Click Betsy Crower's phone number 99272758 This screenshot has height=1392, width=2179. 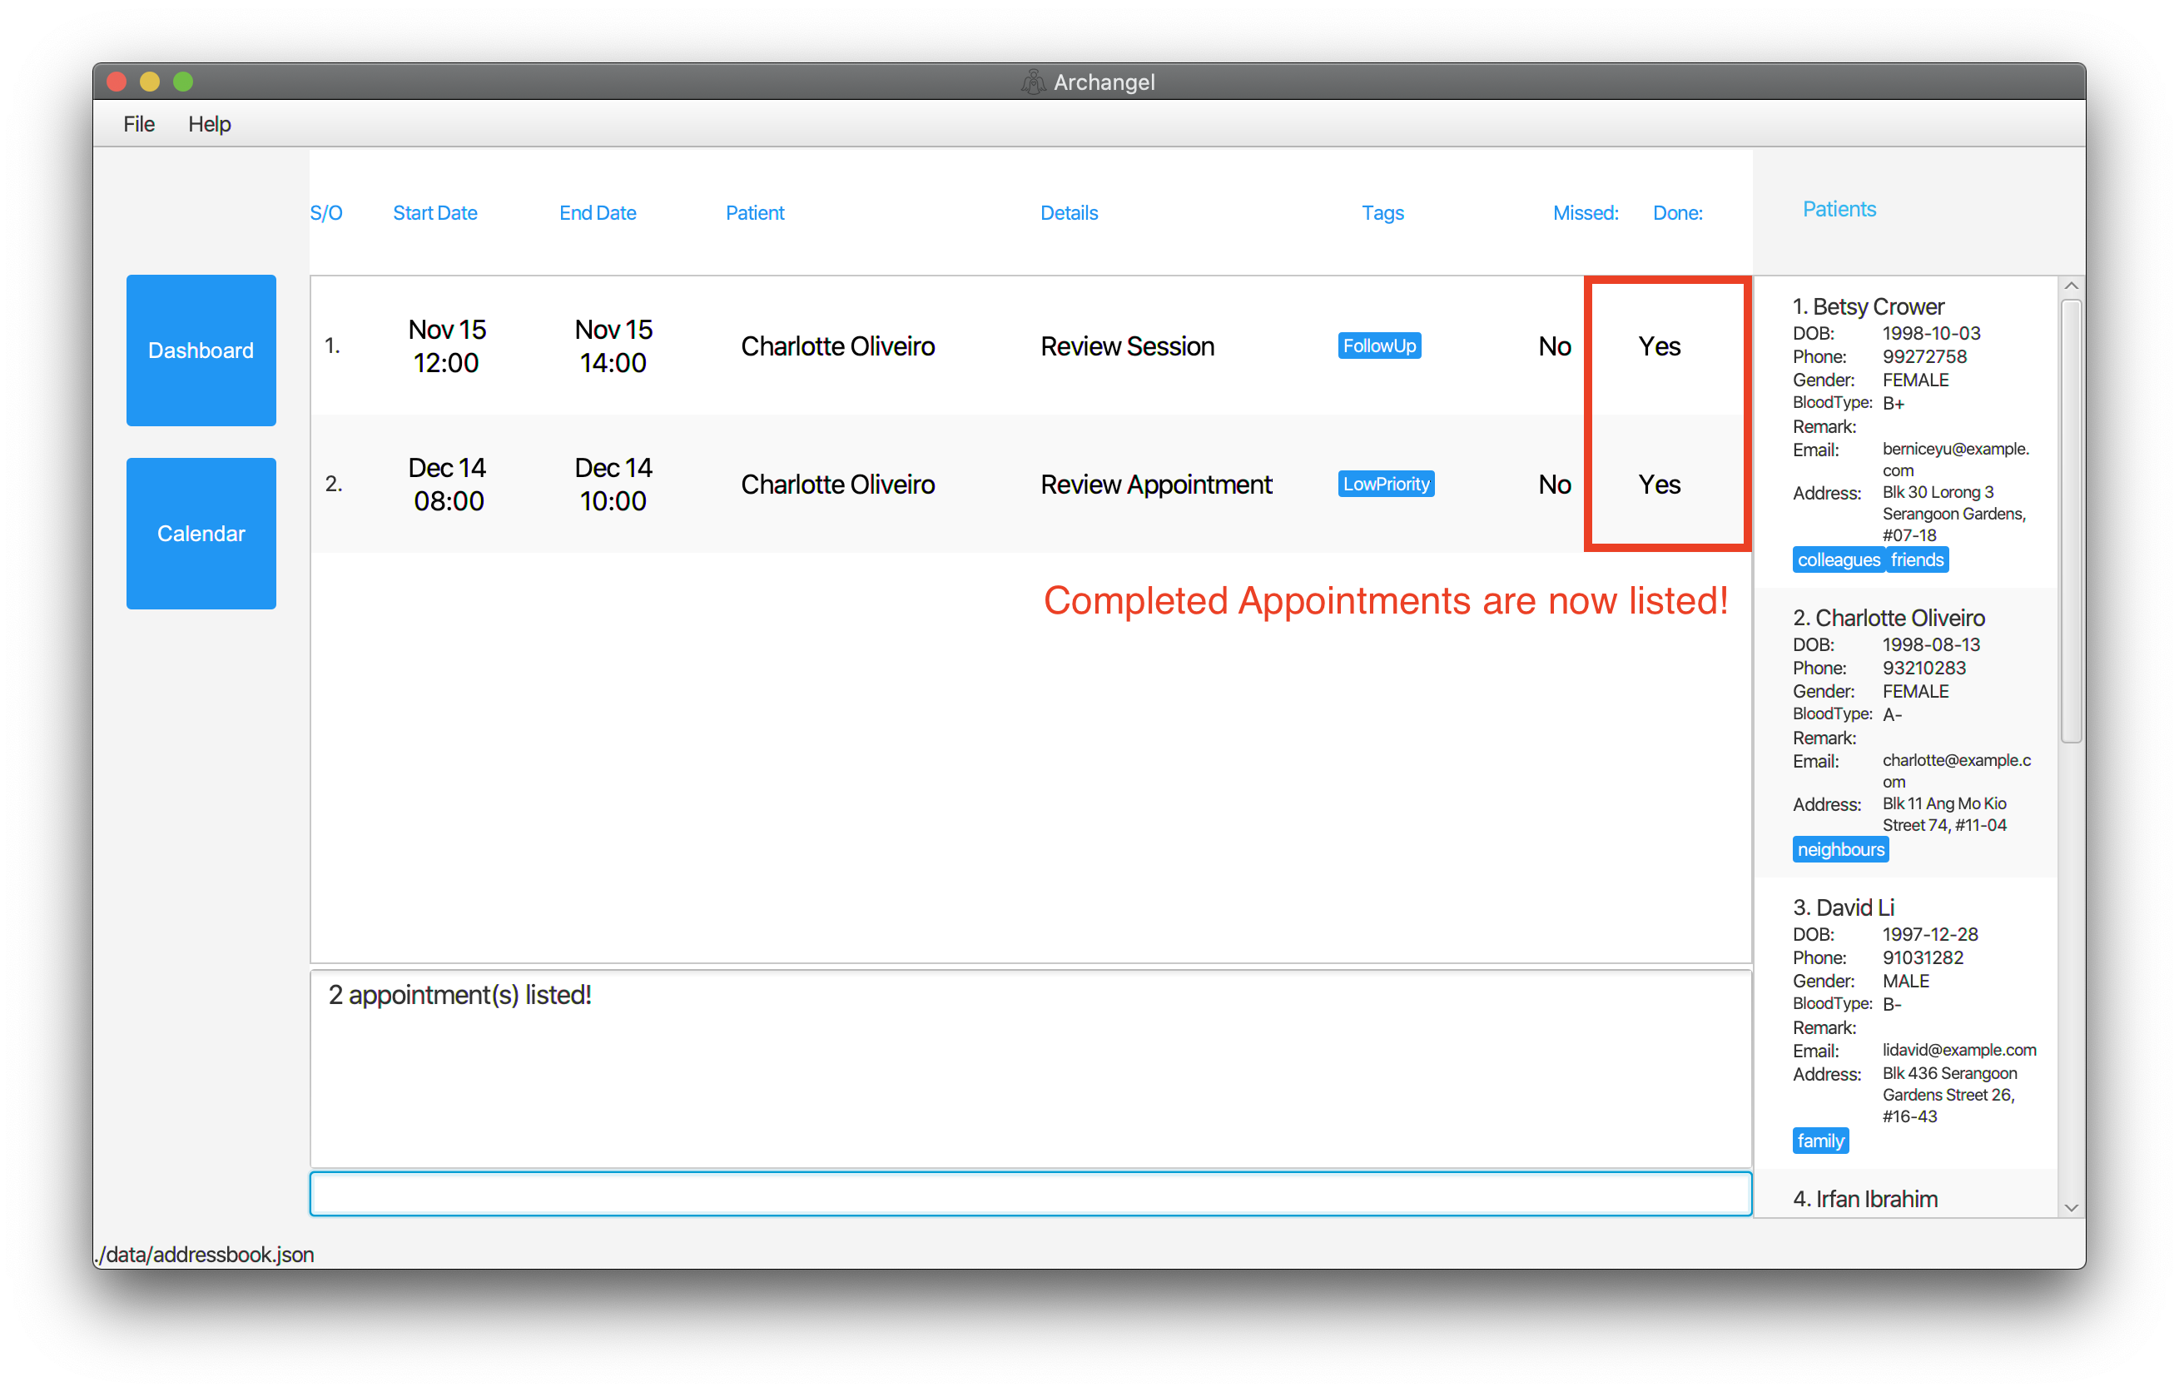tap(1924, 356)
